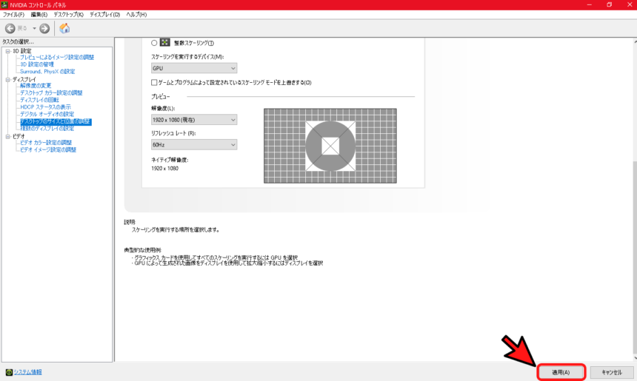This screenshot has height=381, width=637.
Task: Open the システム情報 link
Action: click(28, 372)
